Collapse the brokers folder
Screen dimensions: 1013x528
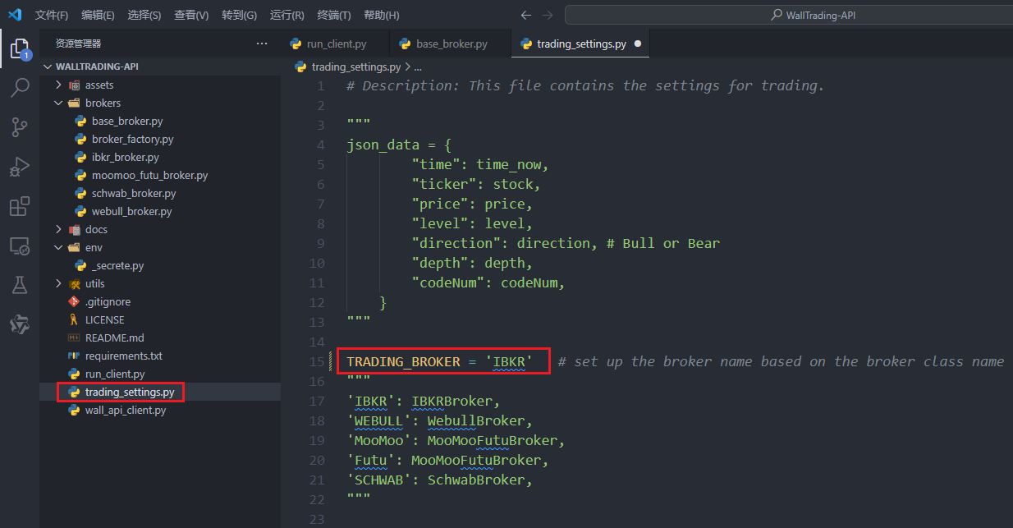(59, 103)
